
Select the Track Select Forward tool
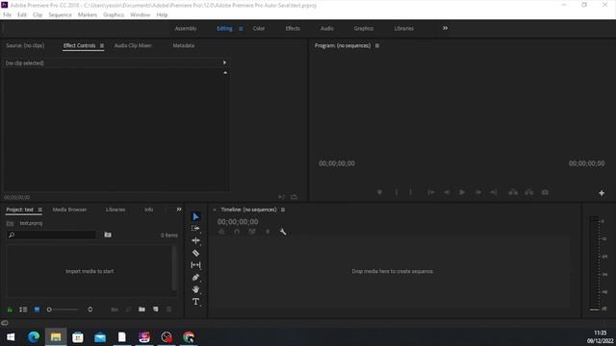tap(195, 229)
